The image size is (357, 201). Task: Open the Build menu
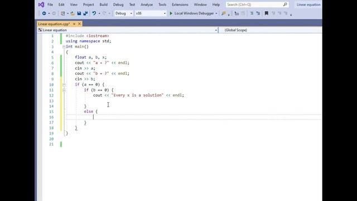click(103, 4)
